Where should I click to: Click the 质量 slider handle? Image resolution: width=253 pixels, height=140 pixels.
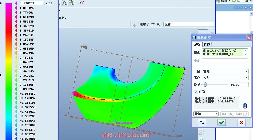coord(205,85)
